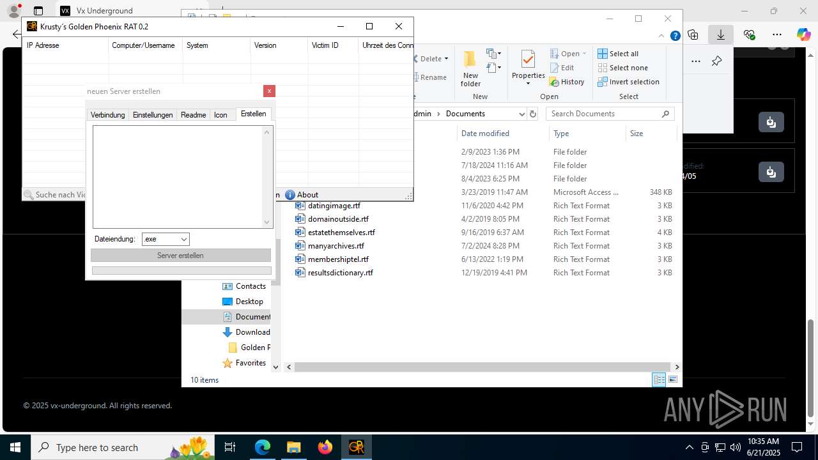Click Invert selection in the ribbon
Screen dimensions: 818x460
(628, 82)
